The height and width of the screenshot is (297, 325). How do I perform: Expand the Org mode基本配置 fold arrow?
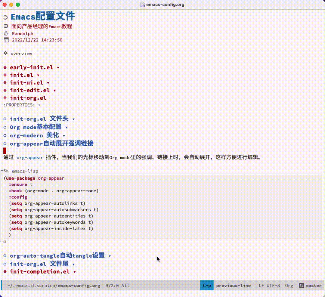coord(67,128)
